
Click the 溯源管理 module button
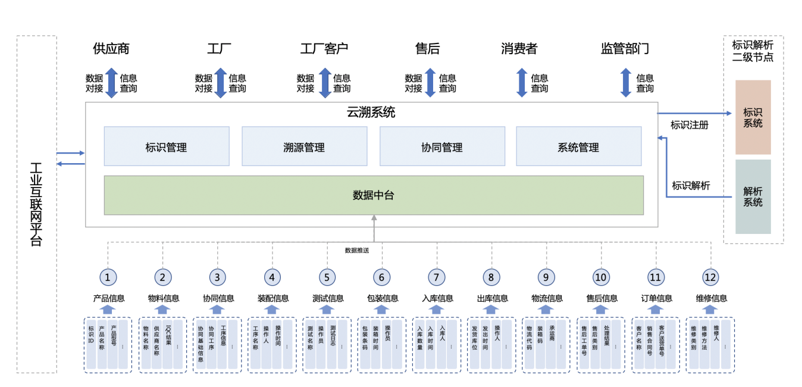point(305,146)
